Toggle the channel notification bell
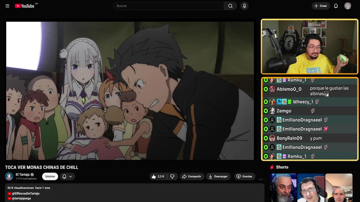 click(64, 176)
